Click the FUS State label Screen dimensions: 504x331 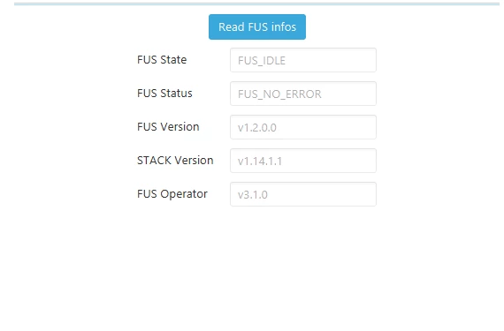162,60
